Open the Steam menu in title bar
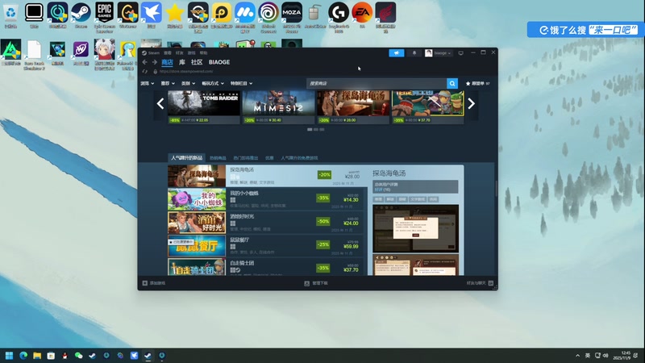This screenshot has width=645, height=363. (x=153, y=52)
